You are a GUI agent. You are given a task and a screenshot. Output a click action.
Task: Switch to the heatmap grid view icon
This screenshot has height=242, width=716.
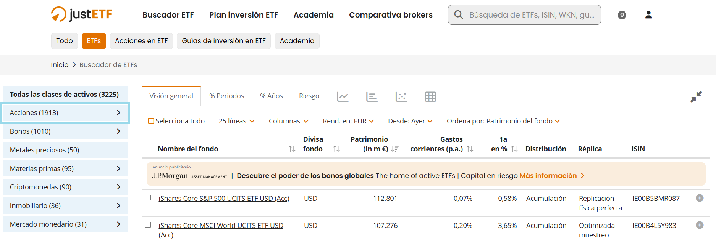[x=430, y=97]
